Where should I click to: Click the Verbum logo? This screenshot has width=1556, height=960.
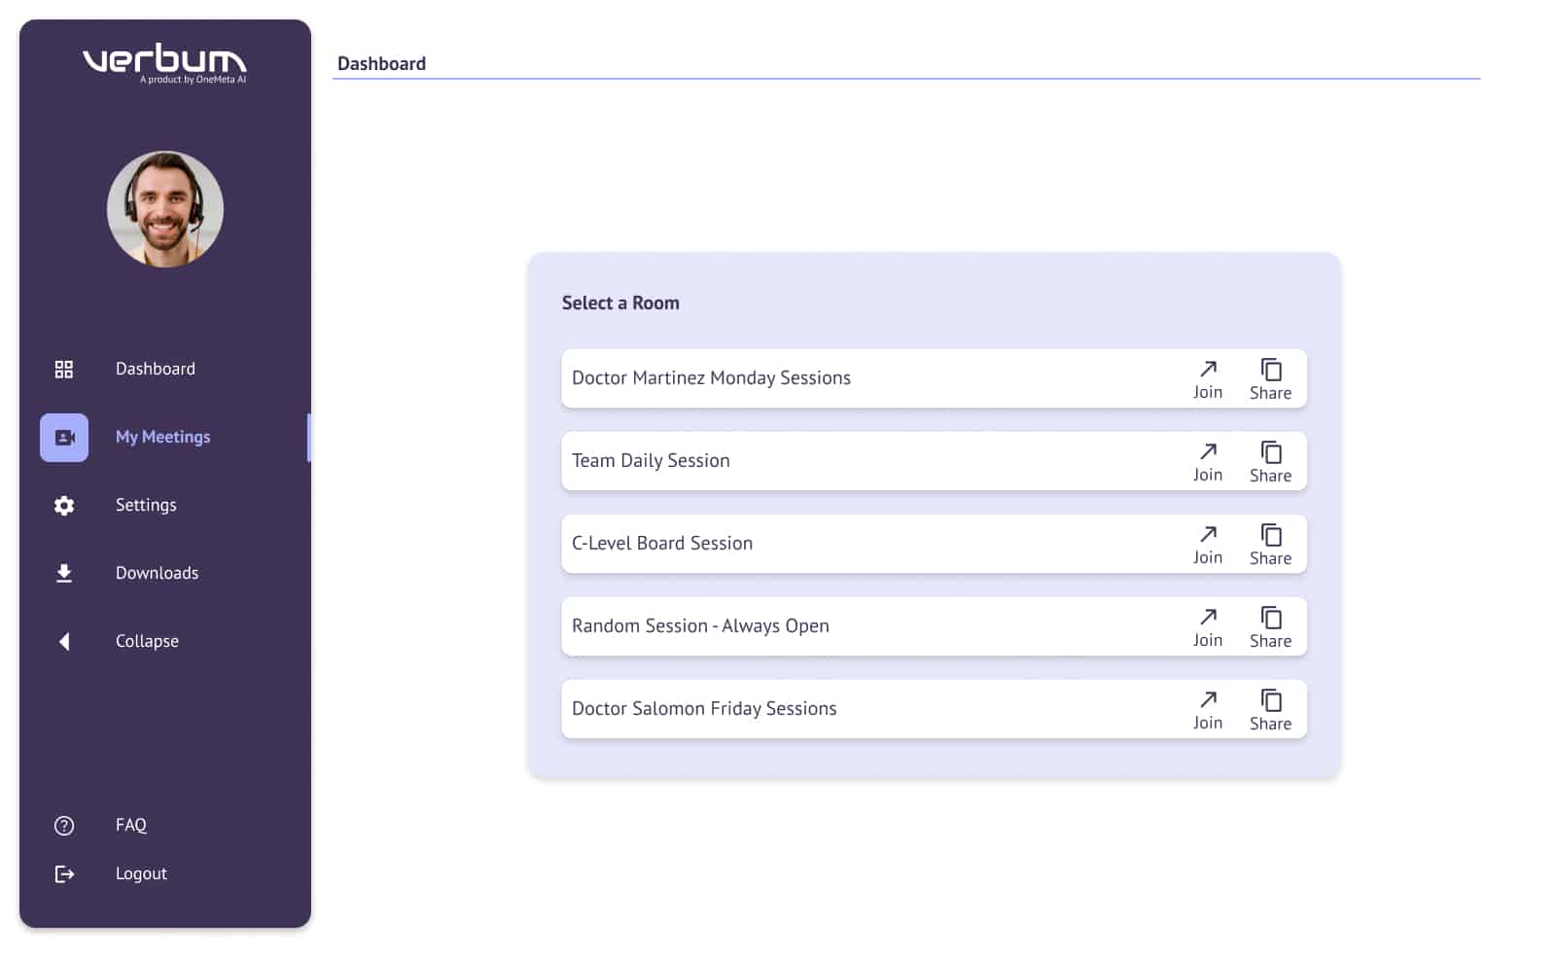tap(164, 64)
